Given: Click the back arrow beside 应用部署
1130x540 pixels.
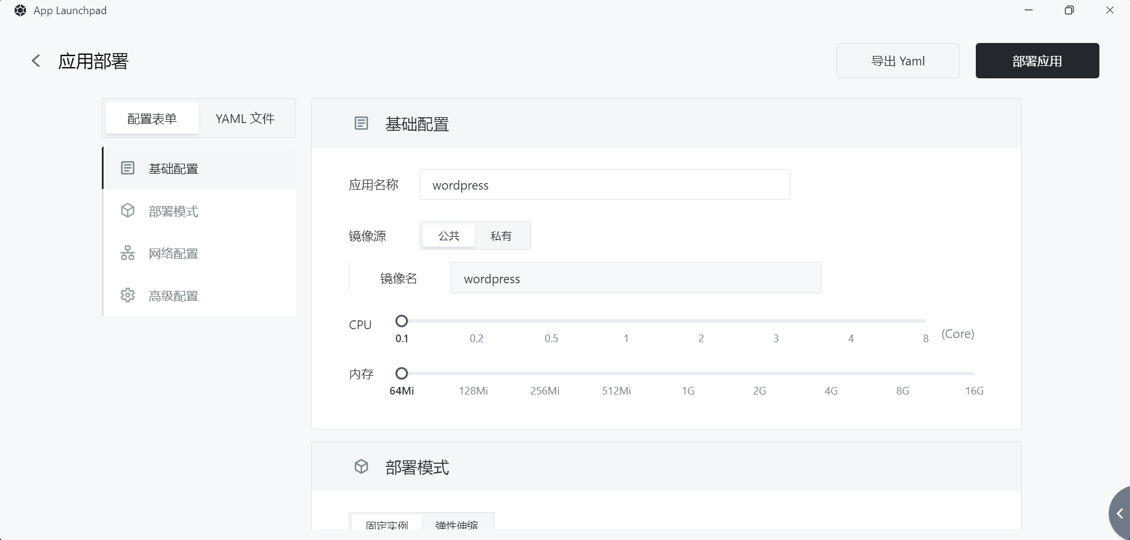Looking at the screenshot, I should 36,61.
